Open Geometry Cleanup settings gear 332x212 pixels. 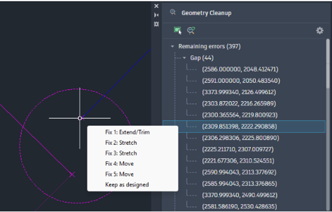[x=320, y=31]
